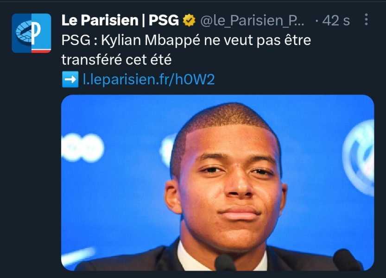Click the 'transféré cet été' text line

pos(116,60)
